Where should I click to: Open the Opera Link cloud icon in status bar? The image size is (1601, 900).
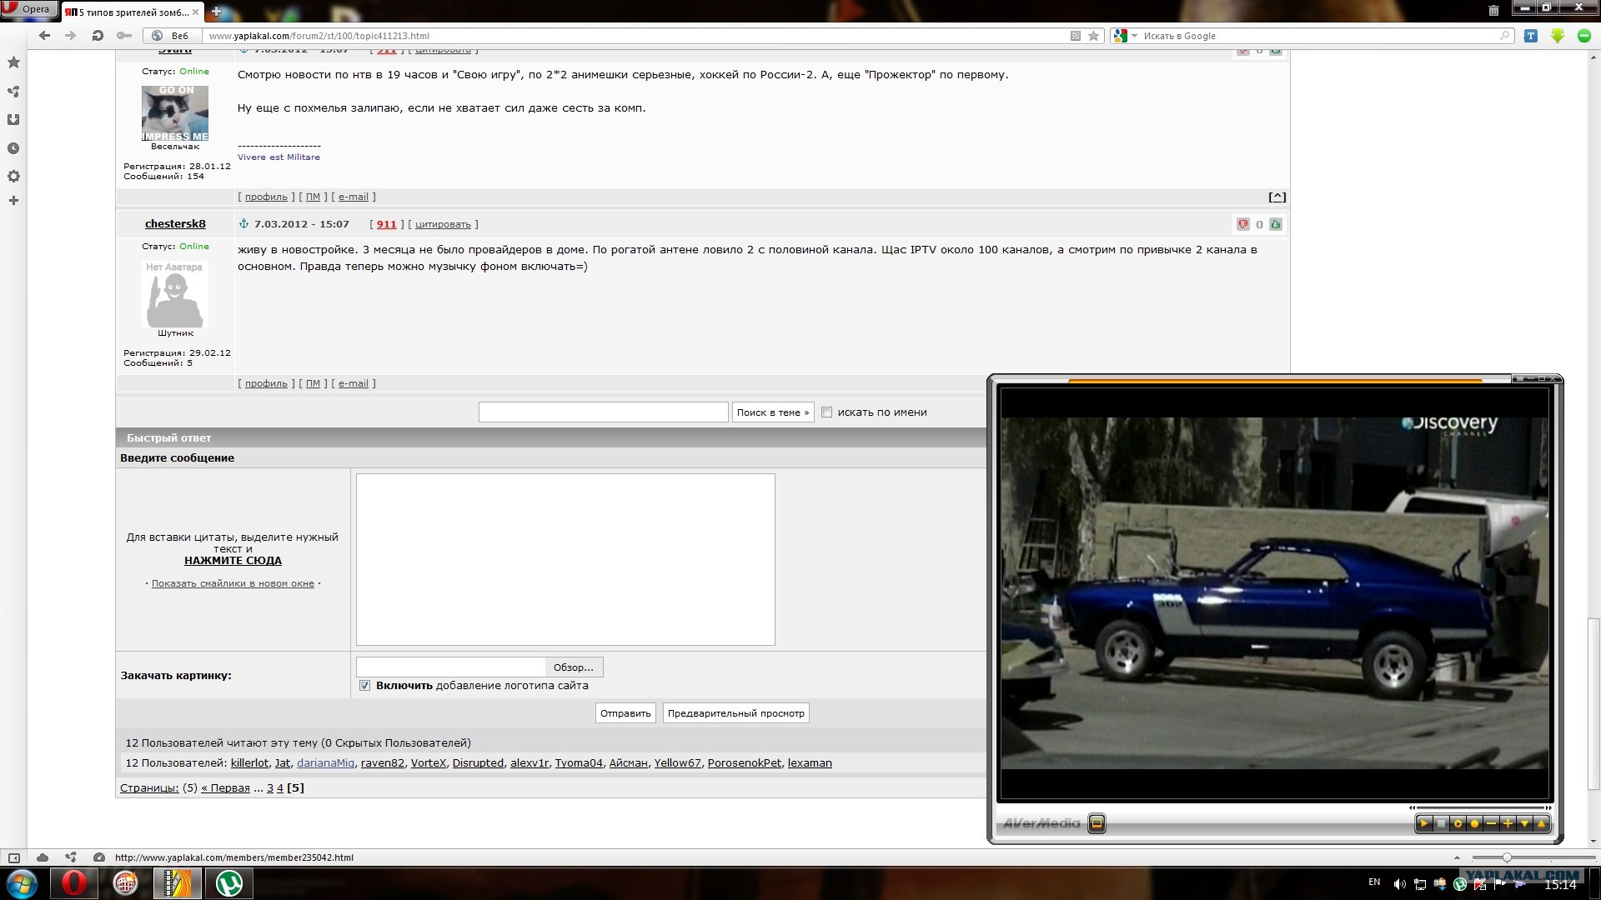click(x=43, y=857)
